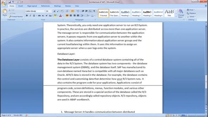208x117 pixels.
Task: Apply superscript formatting
Action: tap(46, 16)
